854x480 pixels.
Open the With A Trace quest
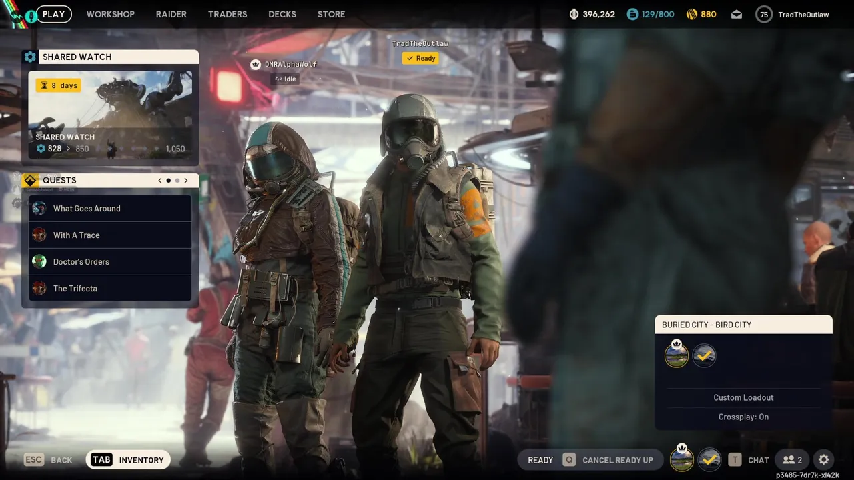[110, 235]
